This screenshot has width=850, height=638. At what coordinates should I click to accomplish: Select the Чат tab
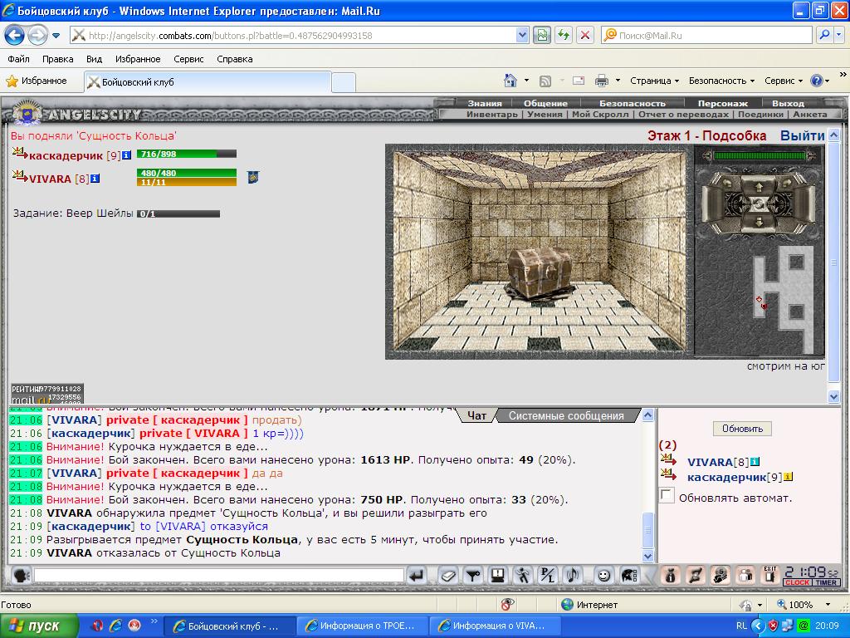tap(476, 415)
